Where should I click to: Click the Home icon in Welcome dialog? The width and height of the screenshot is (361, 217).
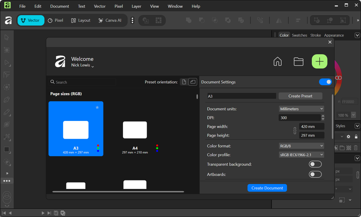click(x=278, y=61)
